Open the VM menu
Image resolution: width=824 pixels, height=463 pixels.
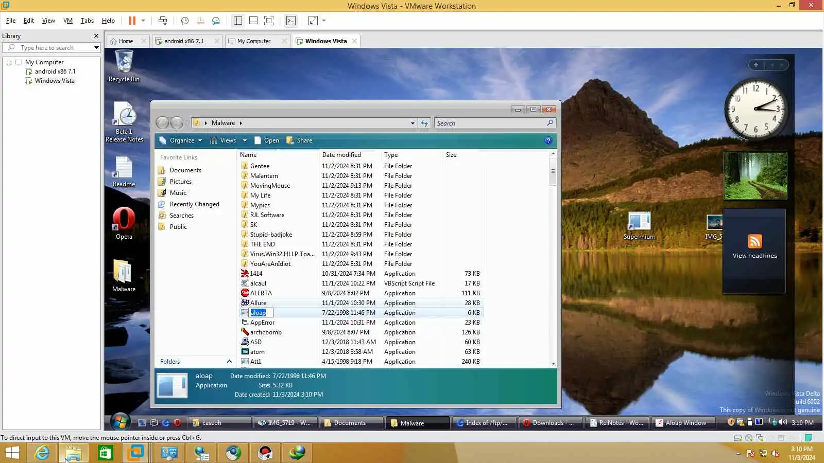[x=68, y=21]
